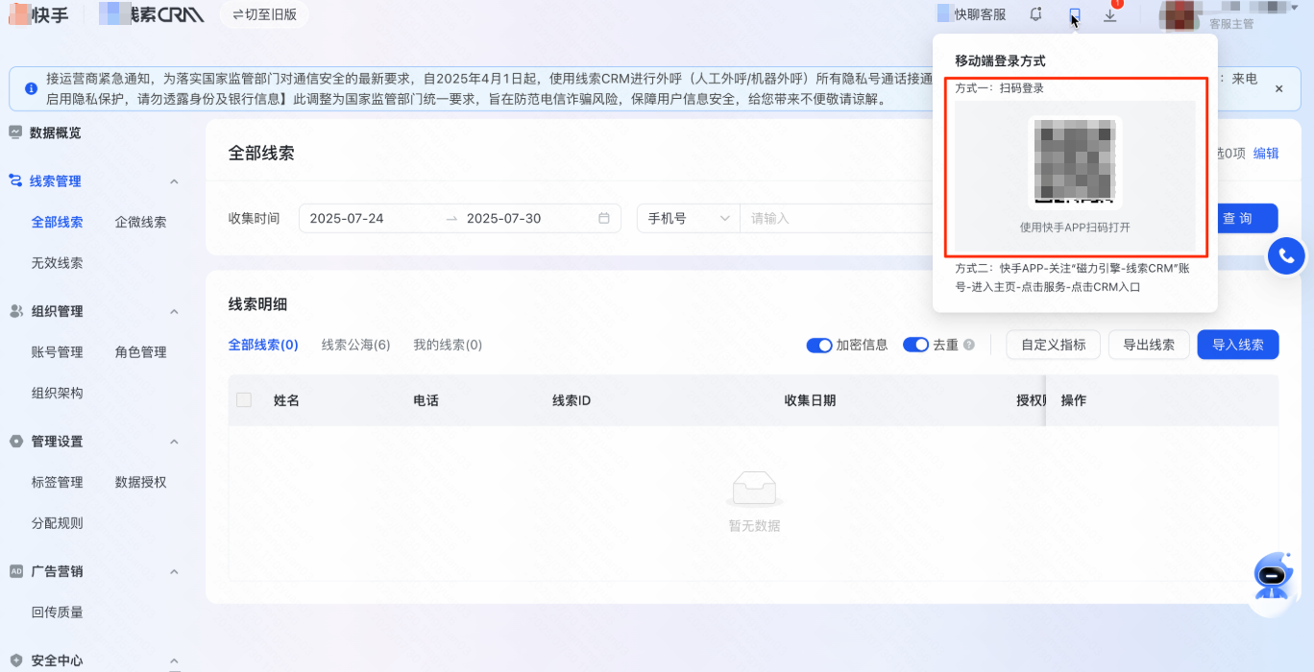Click the 自定义指标 button
Image resolution: width=1314 pixels, height=672 pixels.
coord(1054,345)
